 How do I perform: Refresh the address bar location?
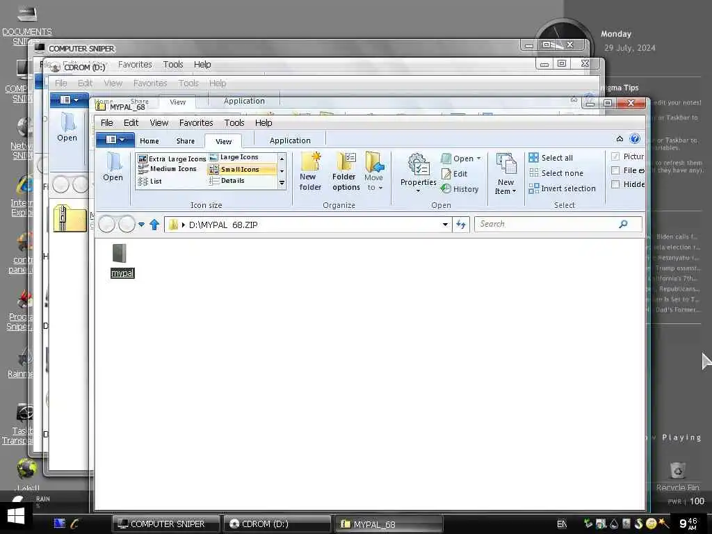(x=461, y=225)
